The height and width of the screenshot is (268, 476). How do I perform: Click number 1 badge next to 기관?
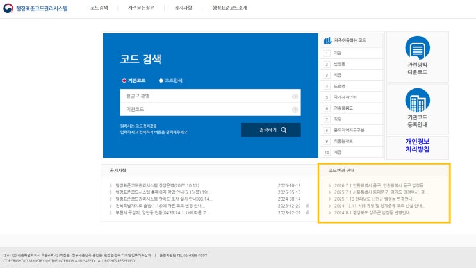[327, 53]
